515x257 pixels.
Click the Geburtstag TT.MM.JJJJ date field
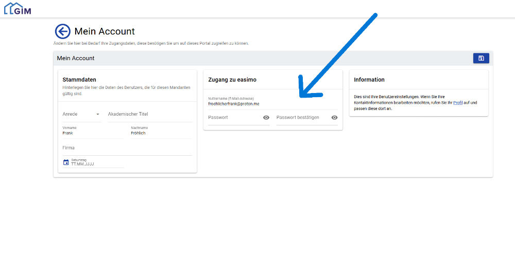click(97, 164)
